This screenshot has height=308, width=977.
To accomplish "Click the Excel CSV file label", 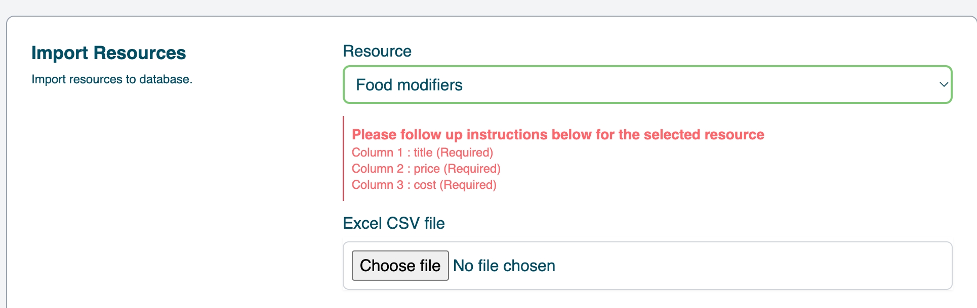I will pyautogui.click(x=393, y=223).
